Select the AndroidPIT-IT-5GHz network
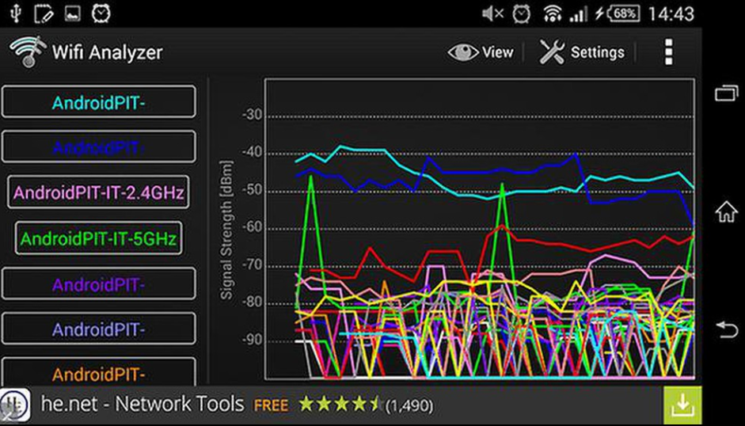 (98, 238)
